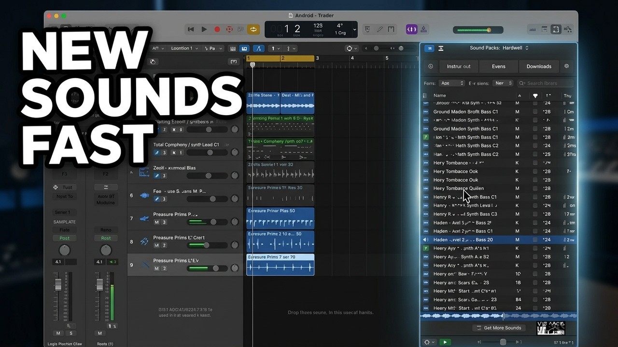This screenshot has width=618, height=347.
Task: Toggle the blue flex mode button
Action: (x=259, y=48)
